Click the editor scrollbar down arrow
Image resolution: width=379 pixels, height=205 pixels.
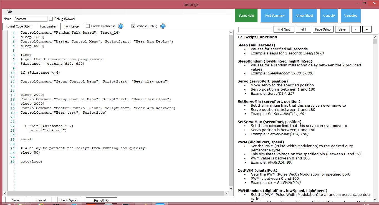(231, 188)
